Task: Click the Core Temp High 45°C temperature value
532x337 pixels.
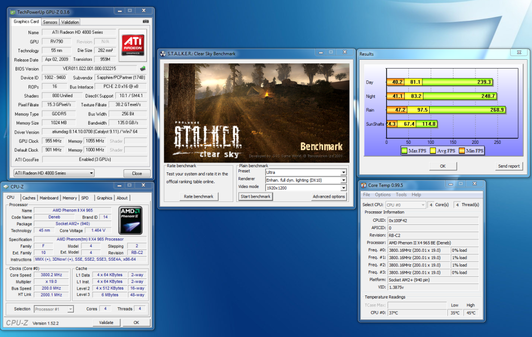Action: click(471, 313)
